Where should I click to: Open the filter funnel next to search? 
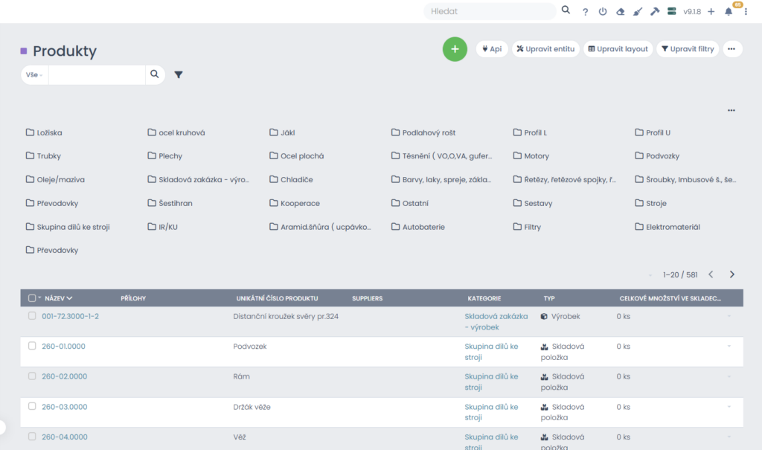click(179, 74)
